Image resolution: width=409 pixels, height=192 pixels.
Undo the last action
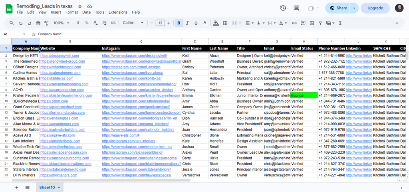coord(21,23)
